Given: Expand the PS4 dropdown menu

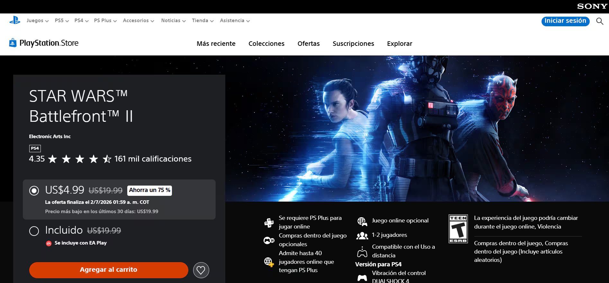Looking at the screenshot, I should tap(81, 21).
